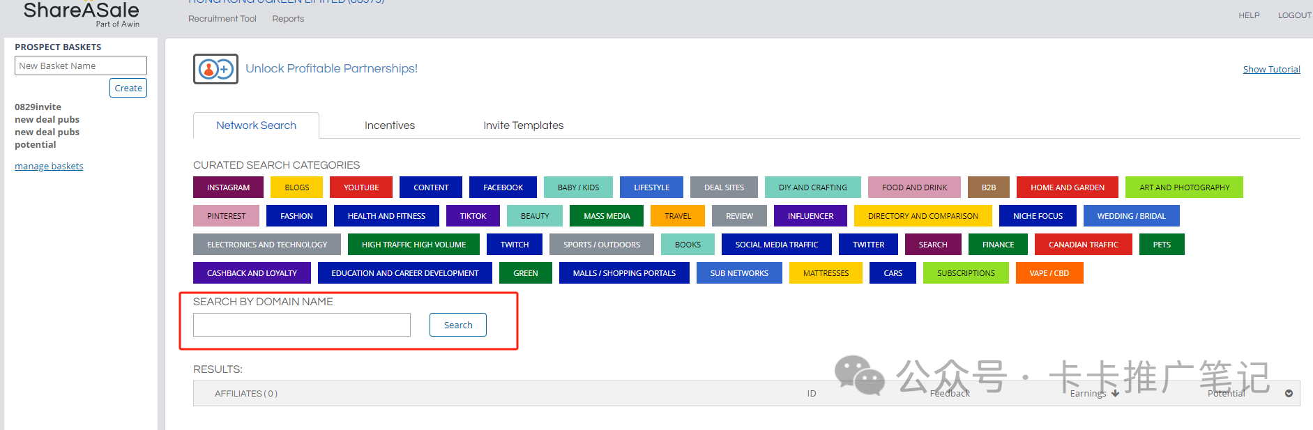The image size is (1313, 430).
Task: Click the New Basket Name input
Action: (80, 66)
